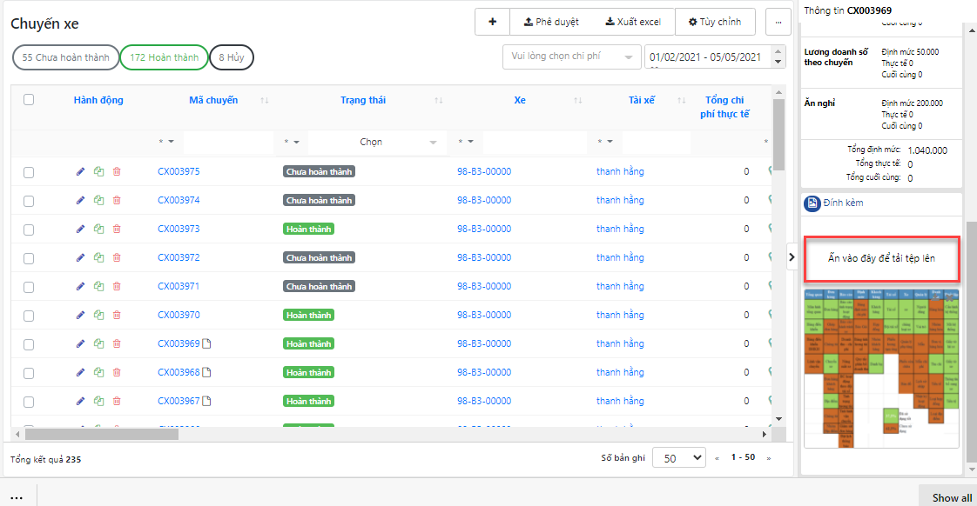977x506 pixels.
Task: Collapse the info side panel arrow
Action: [x=792, y=256]
